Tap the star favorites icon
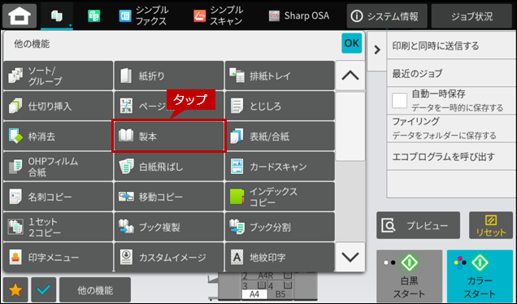The height and width of the screenshot is (304, 517). 15,290
